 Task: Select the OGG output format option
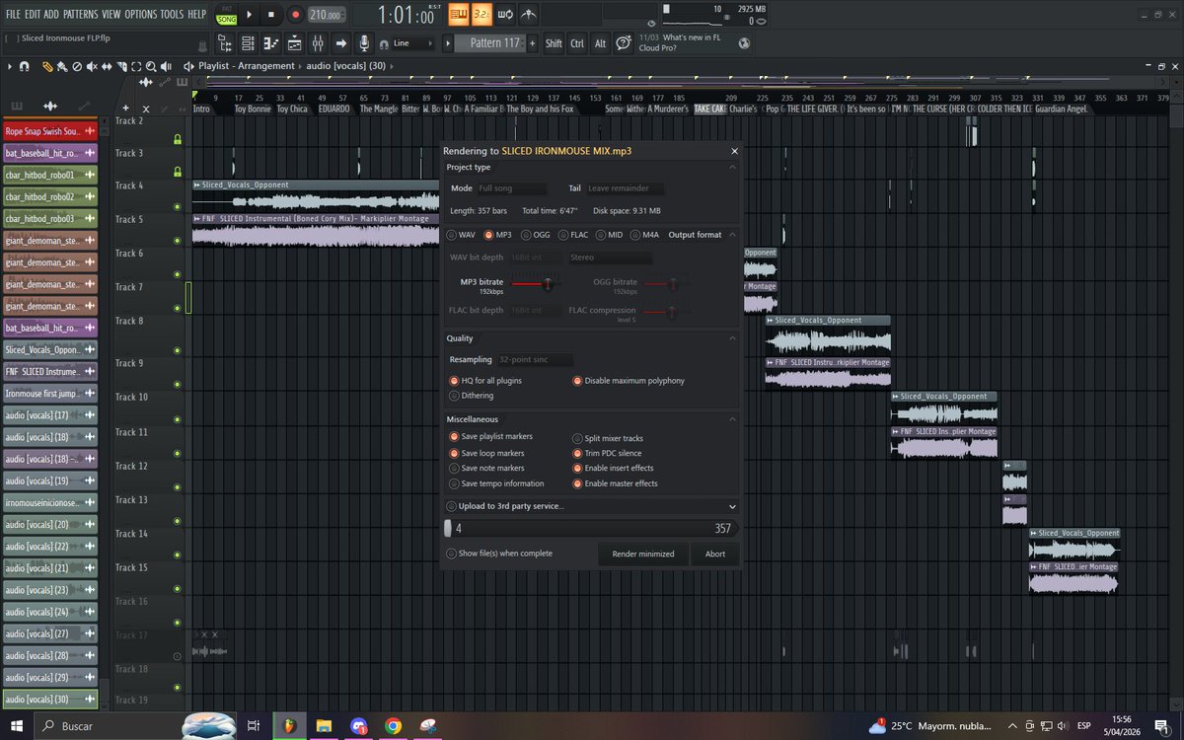[x=536, y=235]
